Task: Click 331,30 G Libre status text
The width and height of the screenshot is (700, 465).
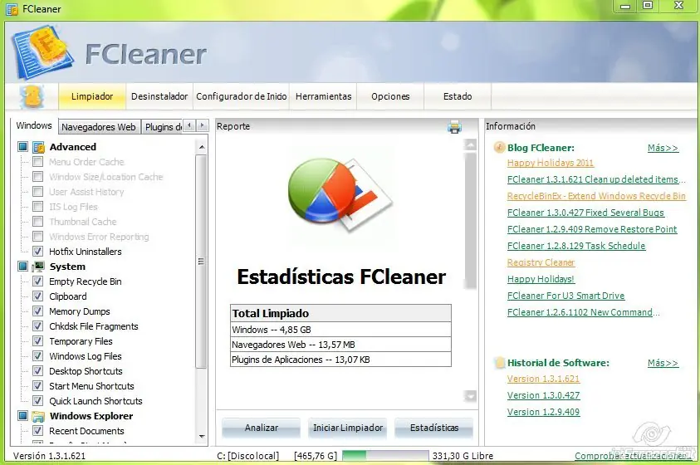Action: (x=463, y=456)
